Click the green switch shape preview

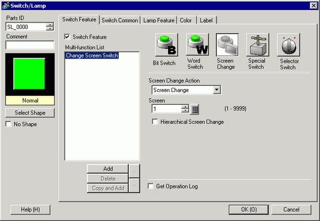pyautogui.click(x=30, y=74)
